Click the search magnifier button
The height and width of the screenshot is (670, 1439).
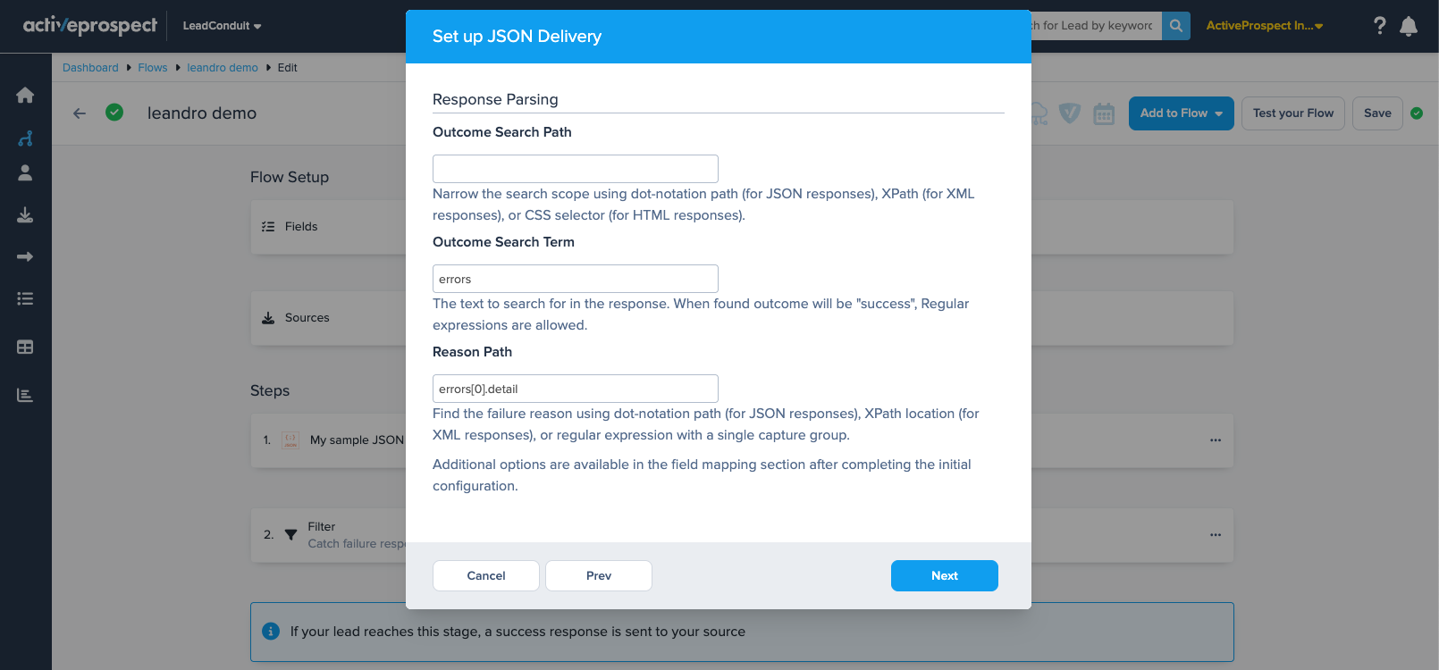point(1176,26)
